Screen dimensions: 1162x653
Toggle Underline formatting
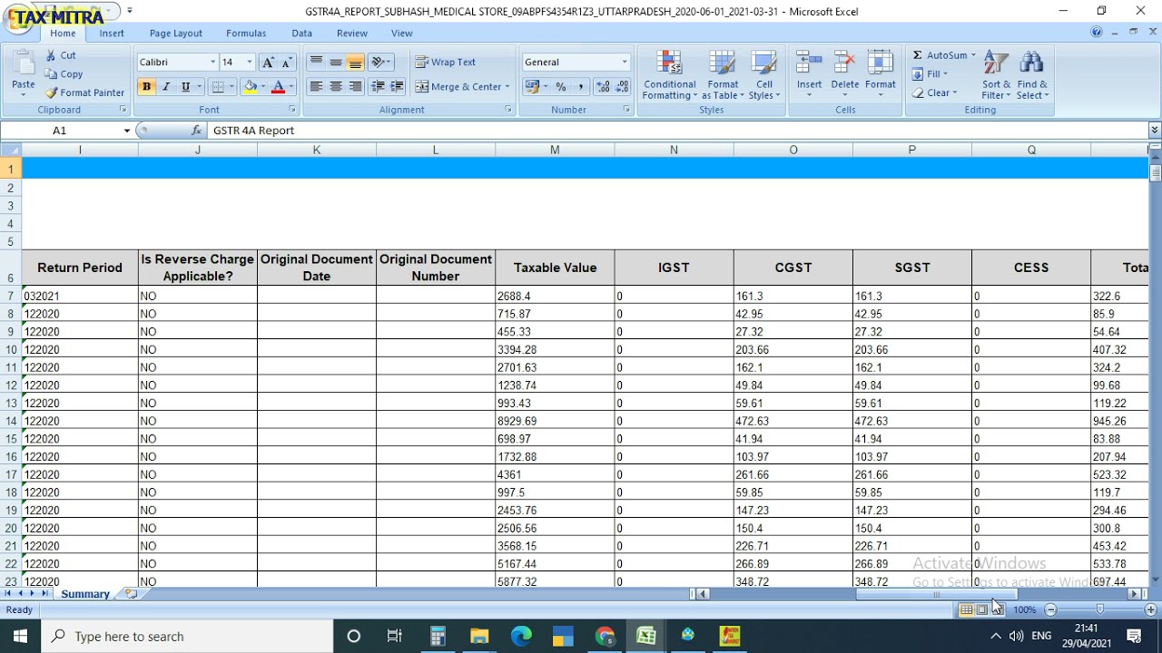coord(186,87)
